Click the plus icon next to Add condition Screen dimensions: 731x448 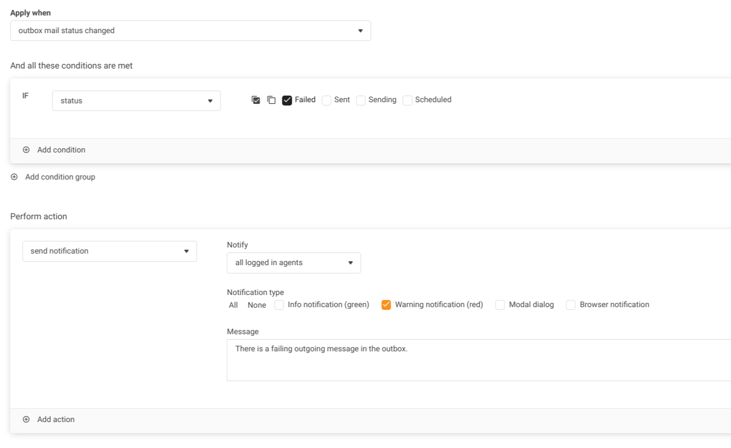click(x=26, y=150)
